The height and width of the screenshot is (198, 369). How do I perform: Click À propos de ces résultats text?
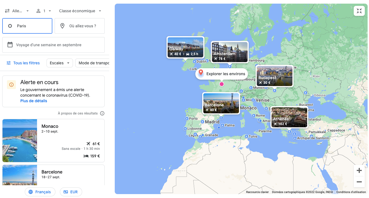click(x=78, y=113)
